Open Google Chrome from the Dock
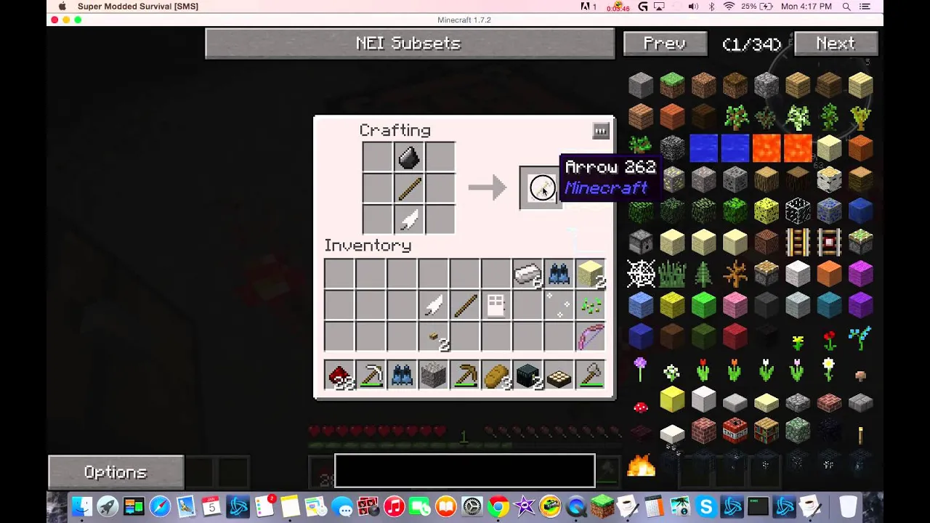 point(498,506)
